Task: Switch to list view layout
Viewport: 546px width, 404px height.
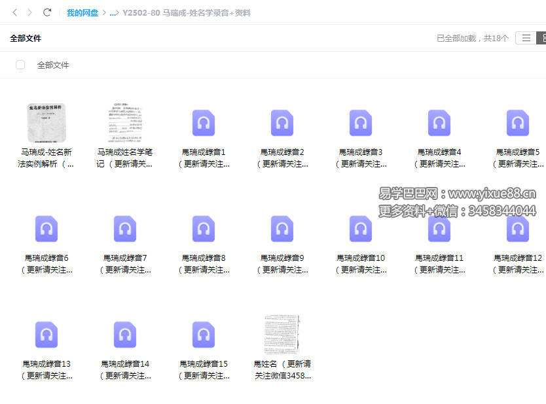Action: 526,38
